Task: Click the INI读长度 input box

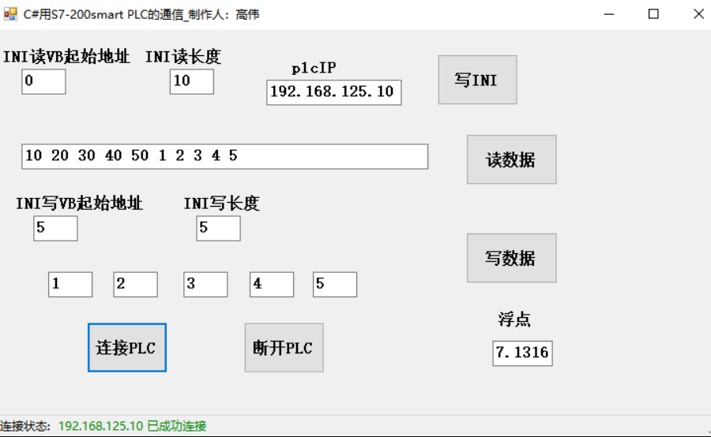Action: point(191,81)
